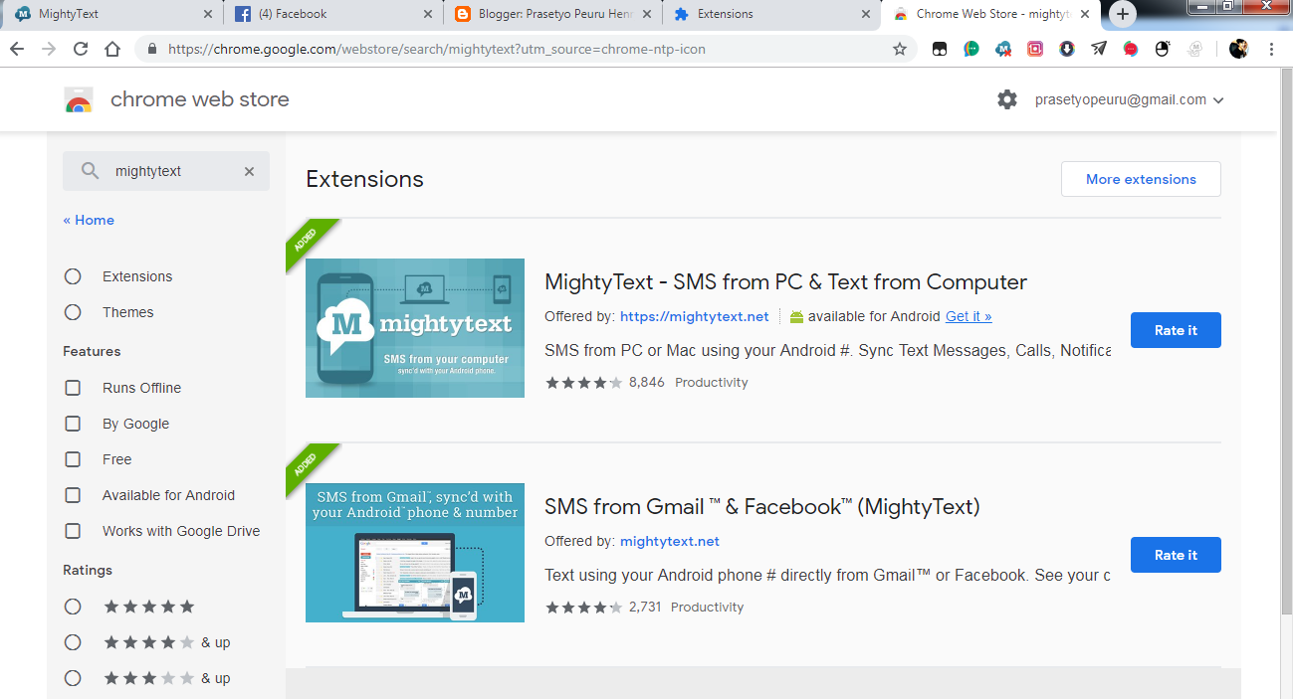1293x699 pixels.
Task: Open the Chrome profile avatar
Action: (x=1238, y=49)
